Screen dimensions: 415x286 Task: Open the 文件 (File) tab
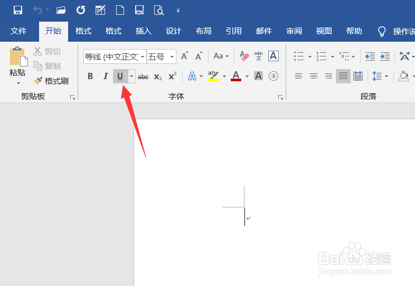(18, 31)
